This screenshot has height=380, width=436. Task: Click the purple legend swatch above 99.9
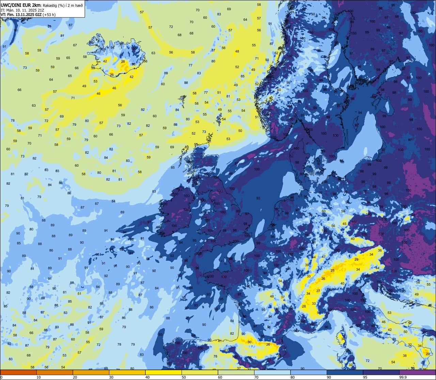tap(417, 372)
